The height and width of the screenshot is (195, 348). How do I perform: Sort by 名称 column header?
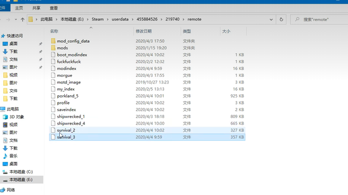click(54, 31)
